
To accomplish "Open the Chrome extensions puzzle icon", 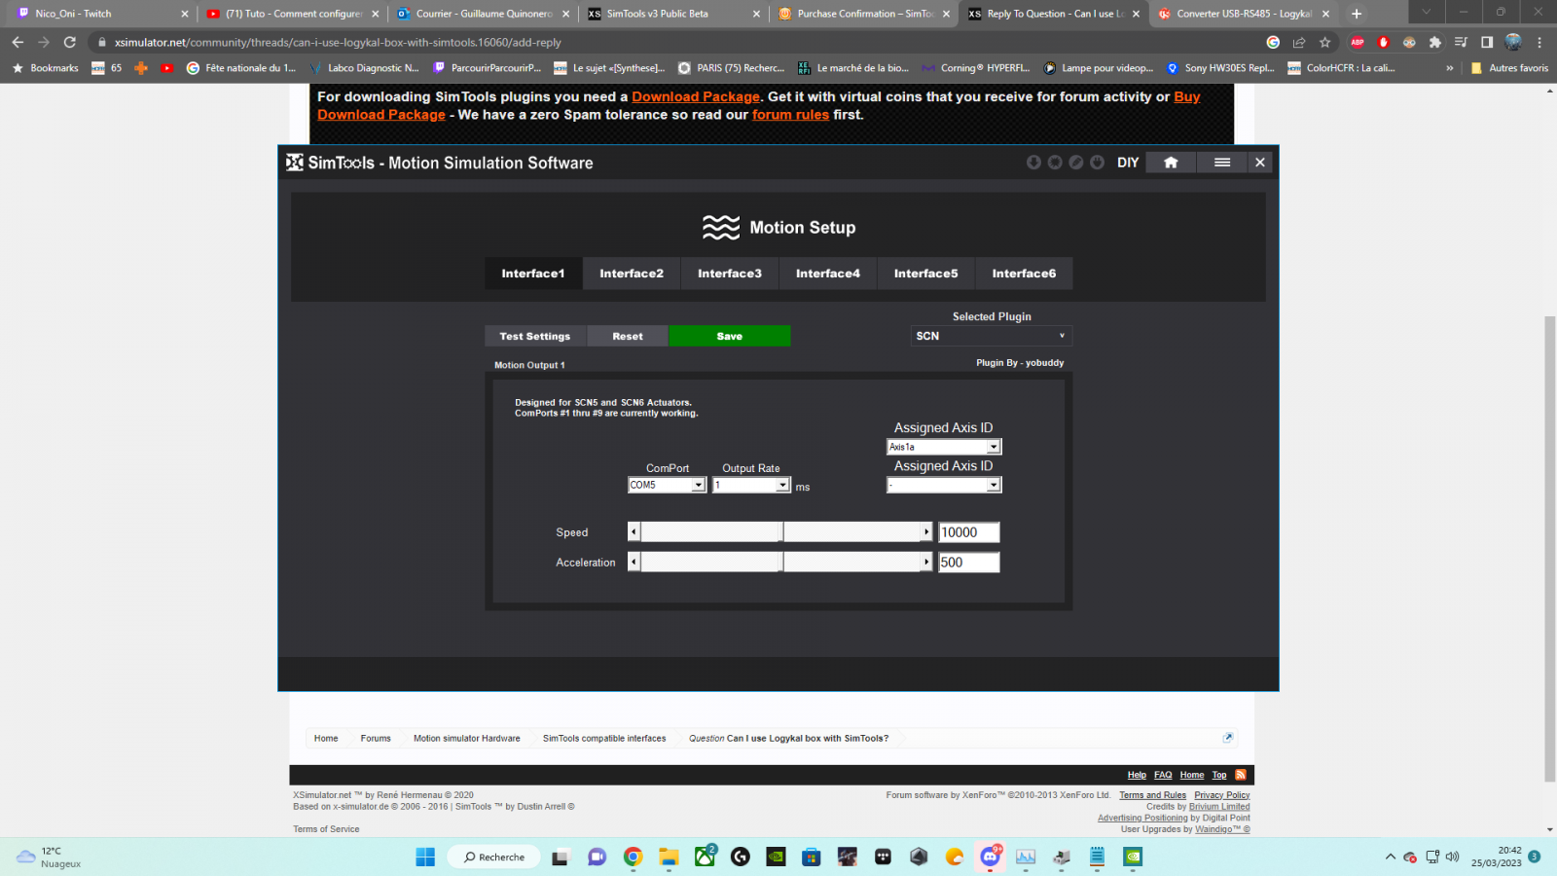I will point(1435,42).
